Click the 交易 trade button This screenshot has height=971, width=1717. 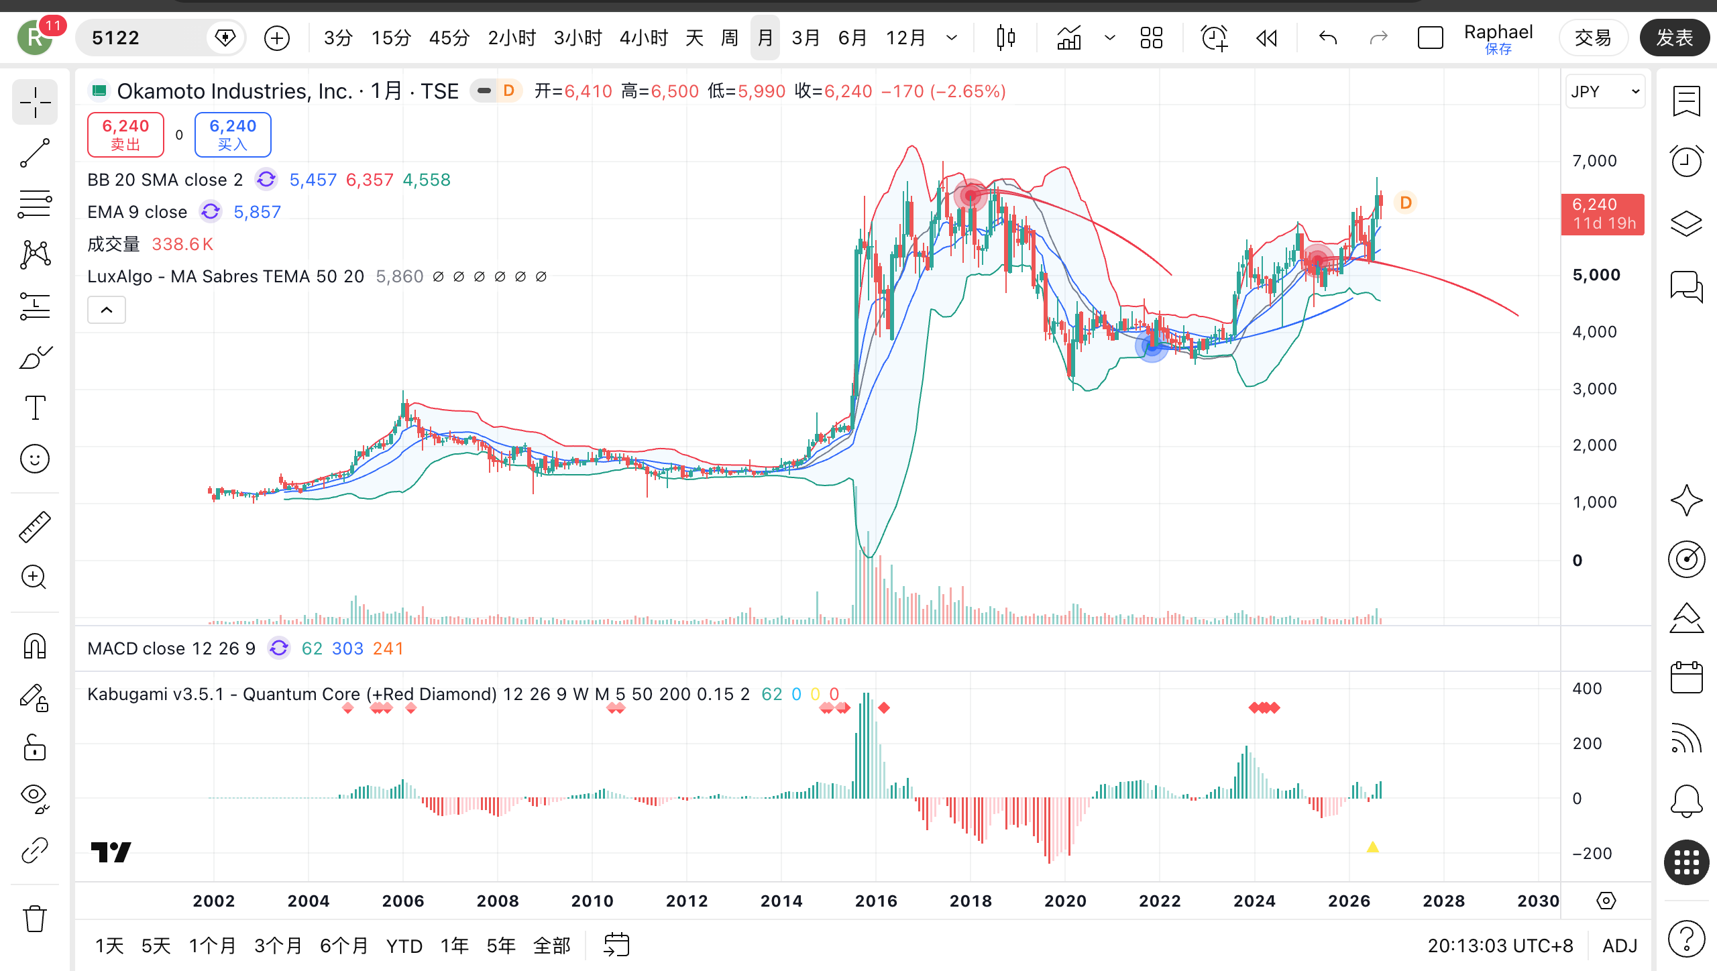coord(1593,38)
